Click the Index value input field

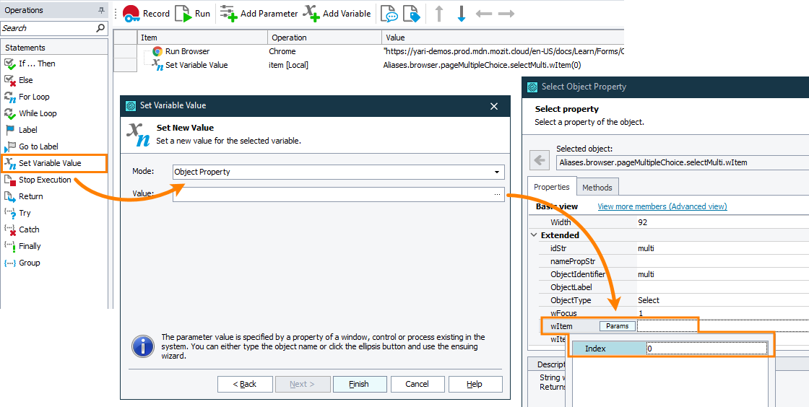(705, 349)
